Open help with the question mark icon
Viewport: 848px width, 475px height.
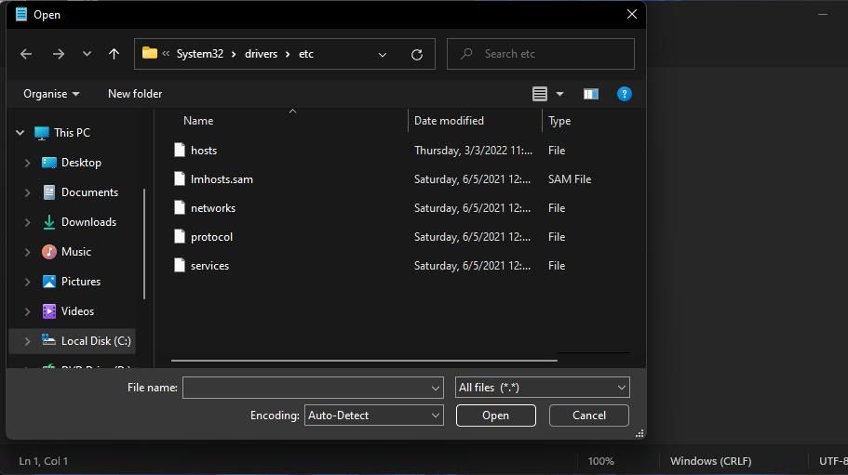pyautogui.click(x=625, y=94)
